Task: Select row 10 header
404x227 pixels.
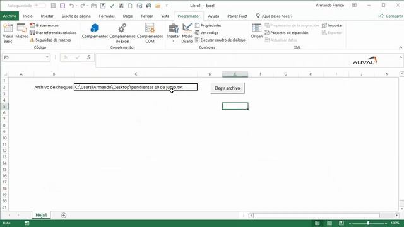Action: coord(4,138)
